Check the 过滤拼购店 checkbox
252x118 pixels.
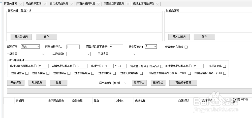[69, 73]
